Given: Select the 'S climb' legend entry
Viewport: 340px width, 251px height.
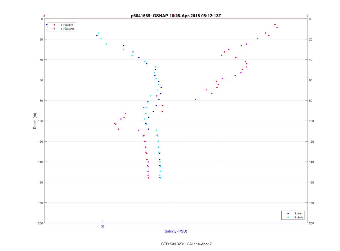Looking at the screenshot, I should tap(298, 217).
